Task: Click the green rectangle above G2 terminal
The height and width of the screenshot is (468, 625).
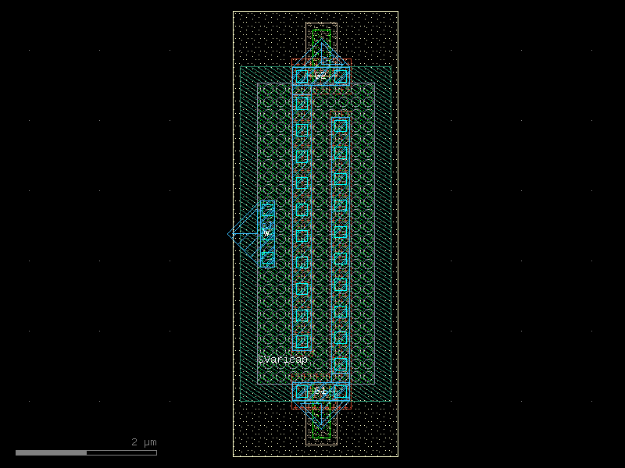Action: coord(321,45)
